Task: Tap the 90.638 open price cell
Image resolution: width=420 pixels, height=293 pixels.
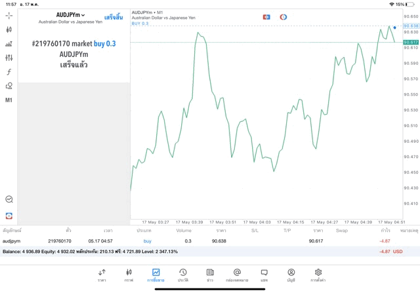Action: [219, 241]
